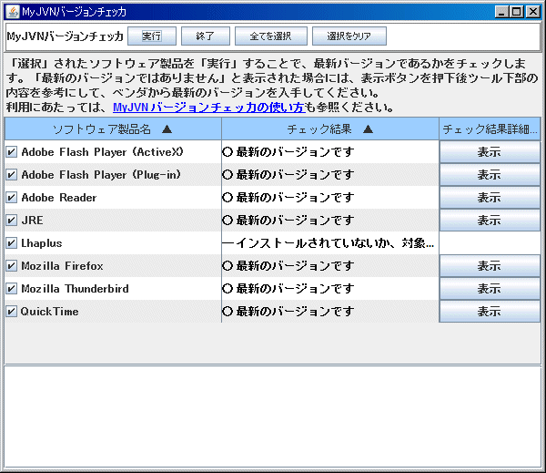
Task: Select Mozilla Firefox product name cell
Action: pyautogui.click(x=113, y=266)
